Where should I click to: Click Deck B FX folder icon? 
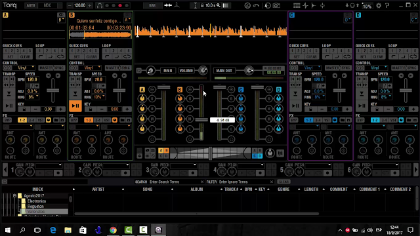(x=123, y=120)
